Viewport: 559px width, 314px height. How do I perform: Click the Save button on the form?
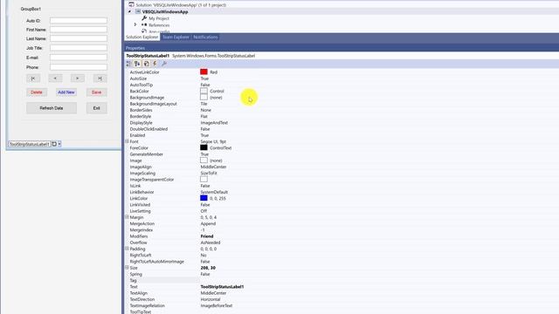(x=97, y=92)
